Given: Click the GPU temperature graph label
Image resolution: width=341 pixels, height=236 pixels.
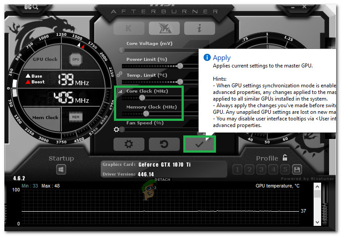Looking at the screenshot, I should pos(277,186).
